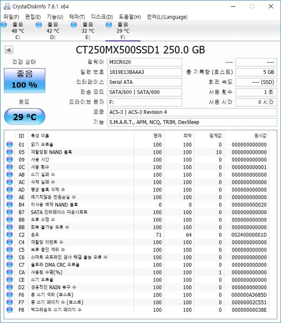Select the D: disk status orb
The width and height of the screenshot is (281, 323).
(38, 25)
